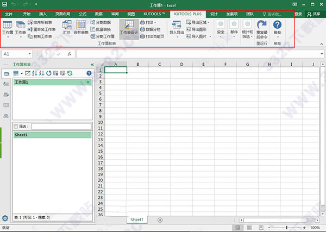Click the 共享 share button
Screen dimensions: 326x232
[x=314, y=14]
